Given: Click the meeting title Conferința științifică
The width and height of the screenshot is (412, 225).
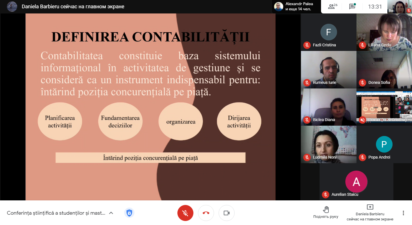Looking at the screenshot, I should click(56, 213).
